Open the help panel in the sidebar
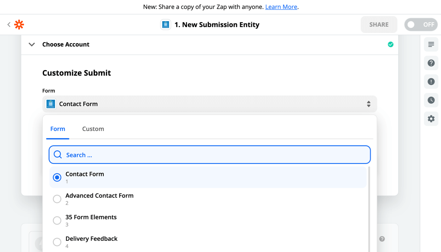Screen dimensions: 441x252 (431, 63)
